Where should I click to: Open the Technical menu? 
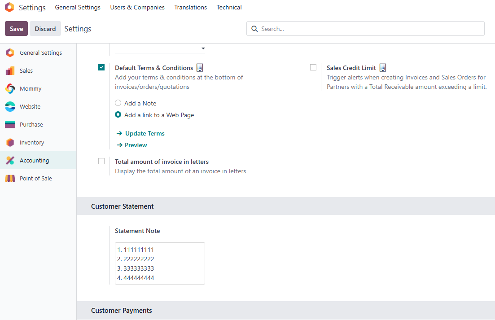[x=229, y=7]
